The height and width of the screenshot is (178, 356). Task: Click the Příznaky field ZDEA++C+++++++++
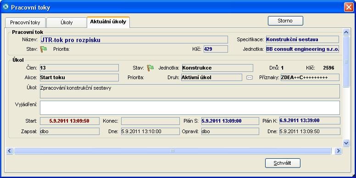tap(310, 77)
